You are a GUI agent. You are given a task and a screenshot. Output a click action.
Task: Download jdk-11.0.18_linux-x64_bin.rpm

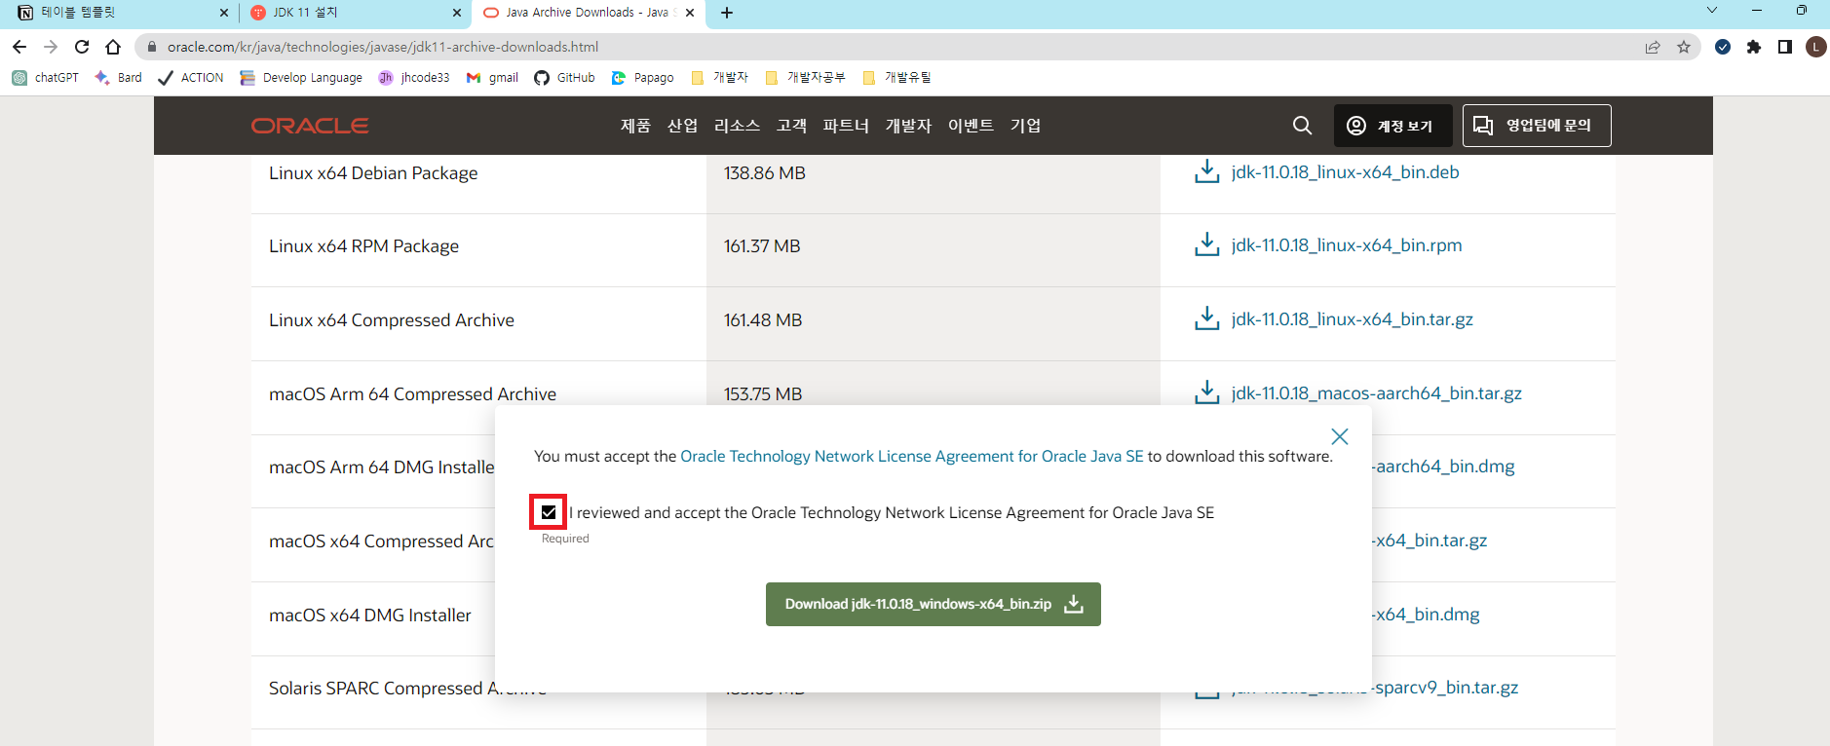(x=1347, y=245)
